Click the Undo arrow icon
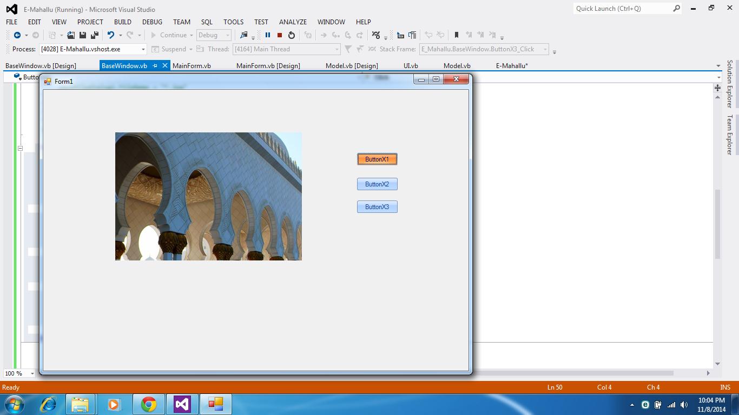 pos(110,35)
